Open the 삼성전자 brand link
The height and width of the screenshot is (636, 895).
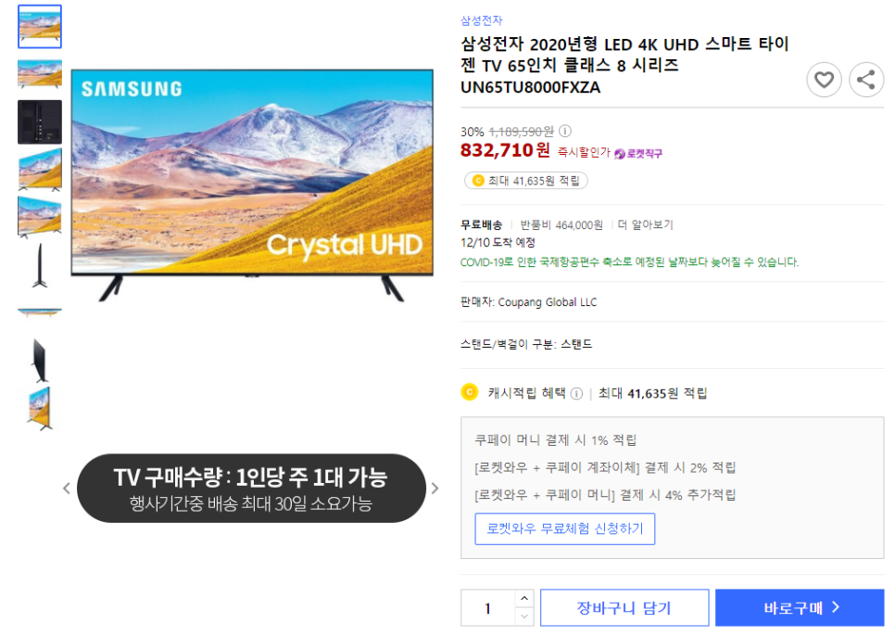tap(481, 20)
